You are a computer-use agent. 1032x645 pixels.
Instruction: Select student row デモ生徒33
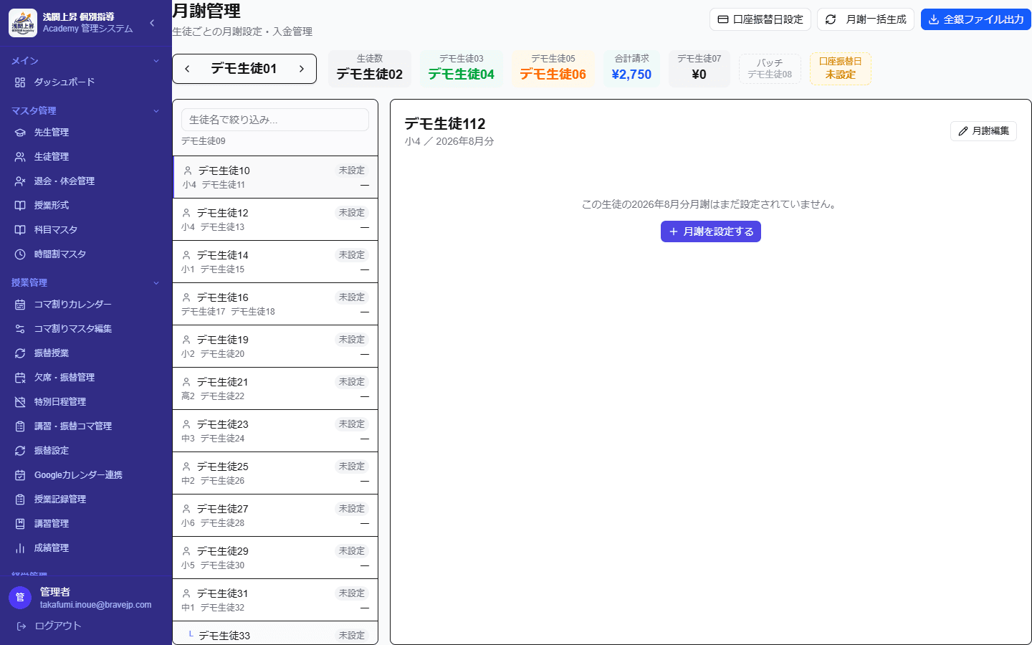tap(275, 634)
